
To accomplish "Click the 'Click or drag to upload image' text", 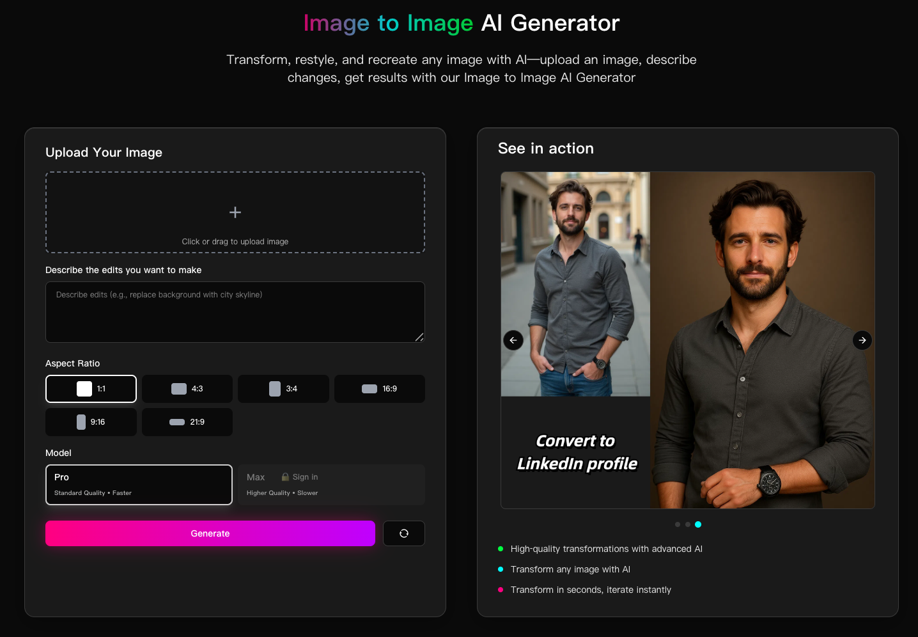I will tap(235, 242).
